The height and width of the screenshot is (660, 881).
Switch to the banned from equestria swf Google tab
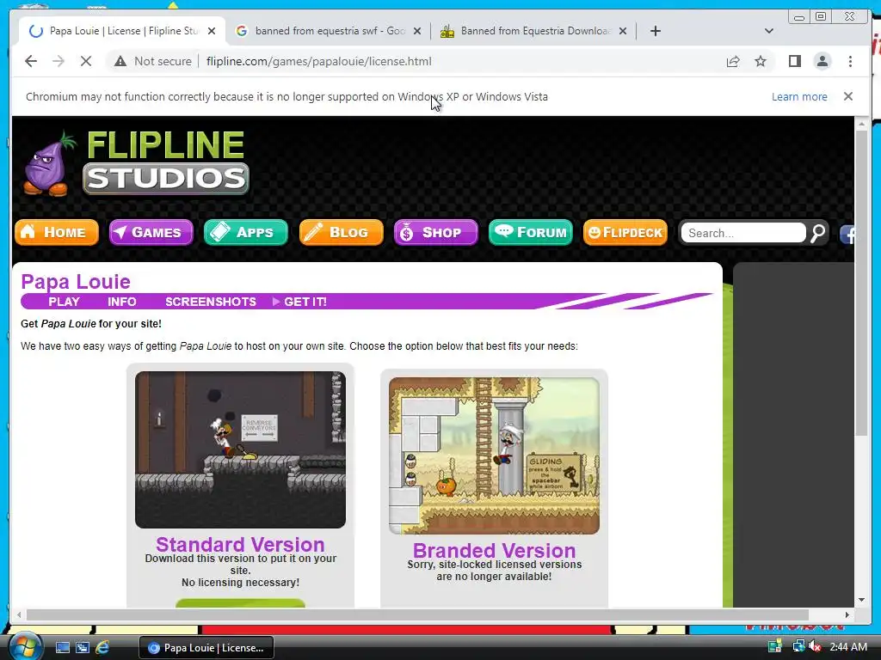coord(329,31)
